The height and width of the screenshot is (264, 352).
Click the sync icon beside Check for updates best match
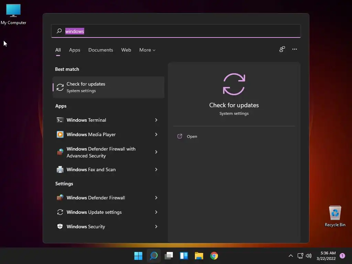pyautogui.click(x=60, y=87)
